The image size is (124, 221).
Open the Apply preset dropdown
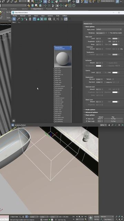tap(109, 29)
